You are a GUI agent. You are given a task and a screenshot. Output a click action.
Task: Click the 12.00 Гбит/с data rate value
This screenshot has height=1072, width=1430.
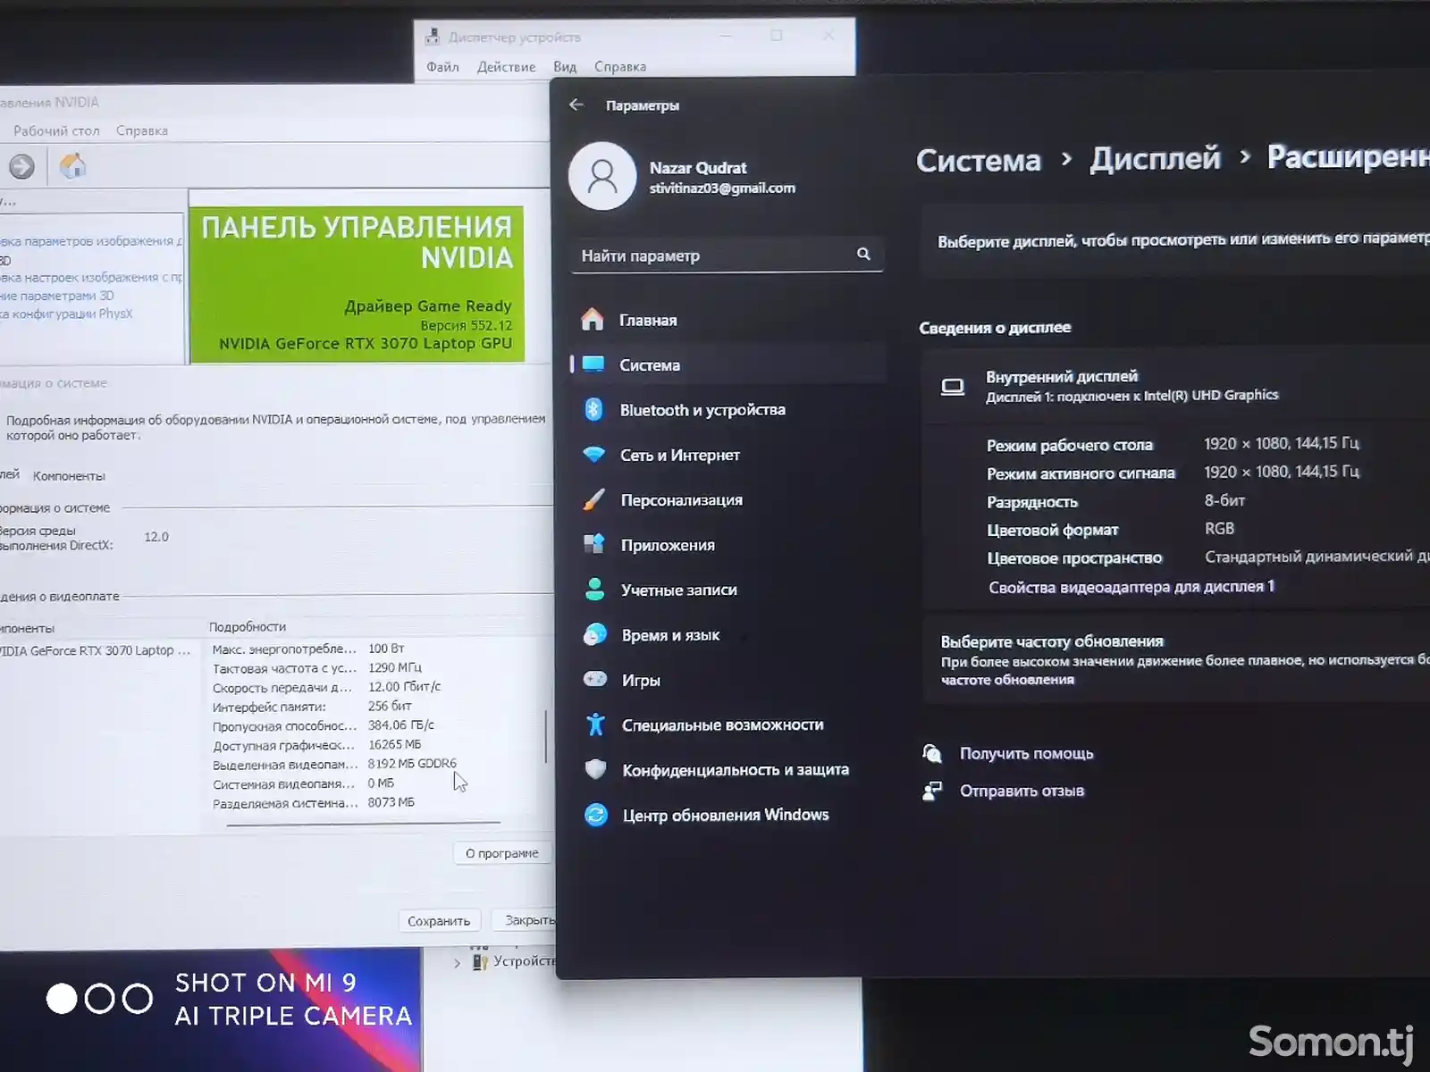point(404,687)
